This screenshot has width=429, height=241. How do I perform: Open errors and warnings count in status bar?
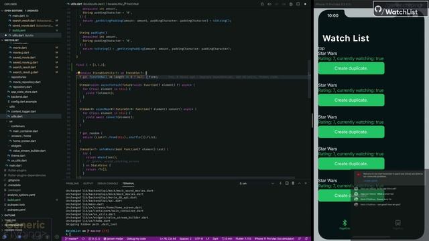coord(94,239)
